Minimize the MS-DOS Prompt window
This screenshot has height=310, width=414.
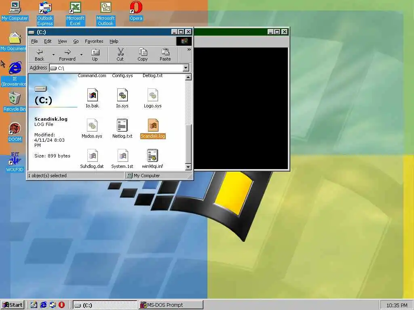coord(270,32)
